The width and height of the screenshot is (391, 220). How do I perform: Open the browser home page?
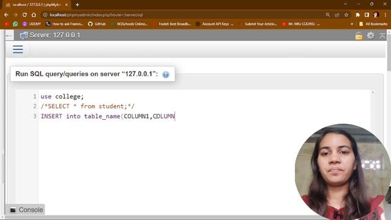click(34, 15)
